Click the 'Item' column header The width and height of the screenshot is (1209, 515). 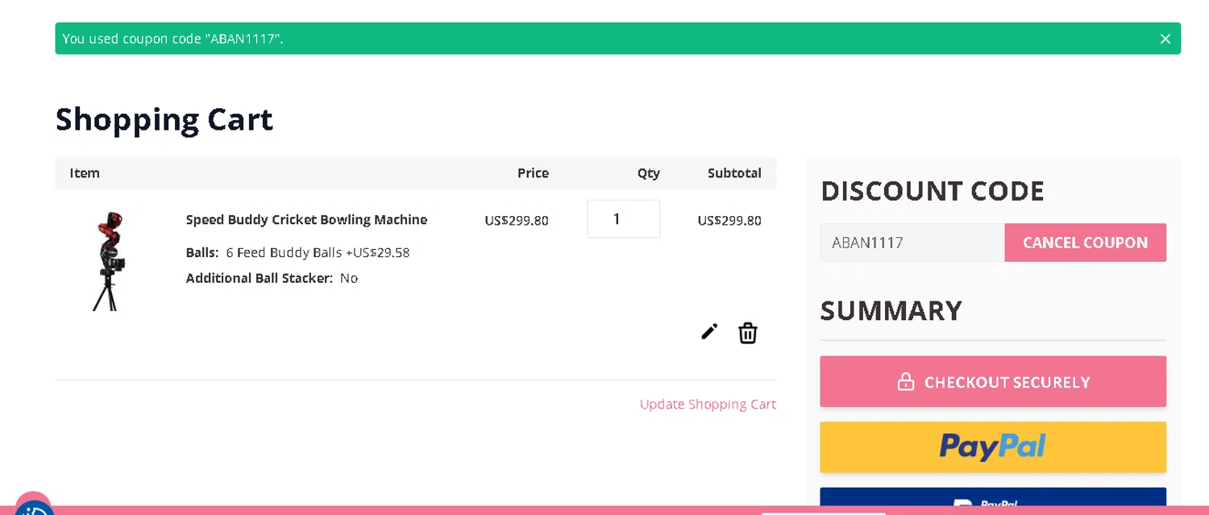pos(85,173)
